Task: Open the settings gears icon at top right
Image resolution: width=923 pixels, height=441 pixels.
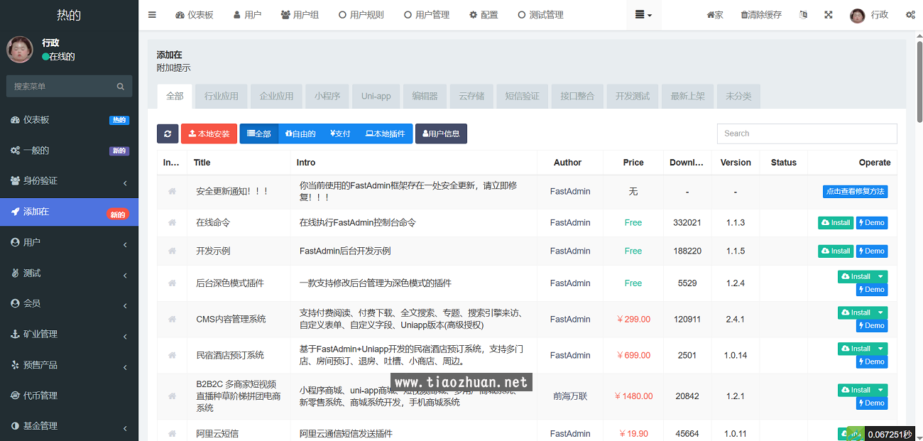Action: pyautogui.click(x=910, y=15)
